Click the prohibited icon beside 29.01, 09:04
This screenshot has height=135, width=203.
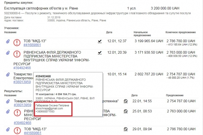pos(126,129)
